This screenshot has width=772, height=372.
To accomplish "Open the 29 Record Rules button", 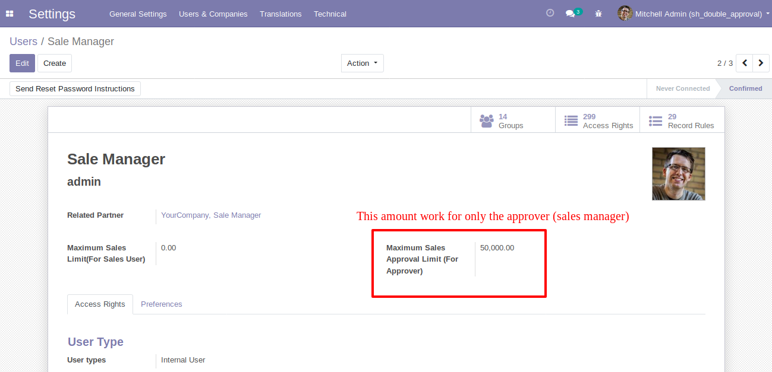I will coord(682,121).
